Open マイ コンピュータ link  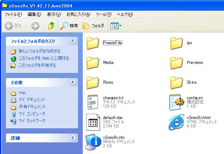click(x=32, y=114)
